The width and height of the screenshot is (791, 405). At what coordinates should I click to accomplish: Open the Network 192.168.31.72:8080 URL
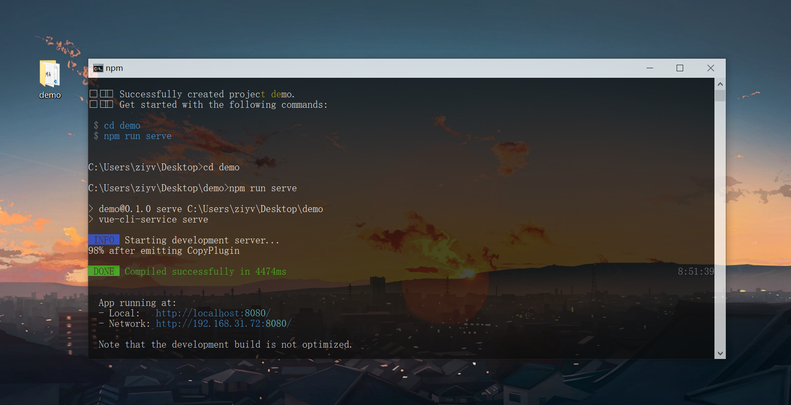click(x=224, y=324)
